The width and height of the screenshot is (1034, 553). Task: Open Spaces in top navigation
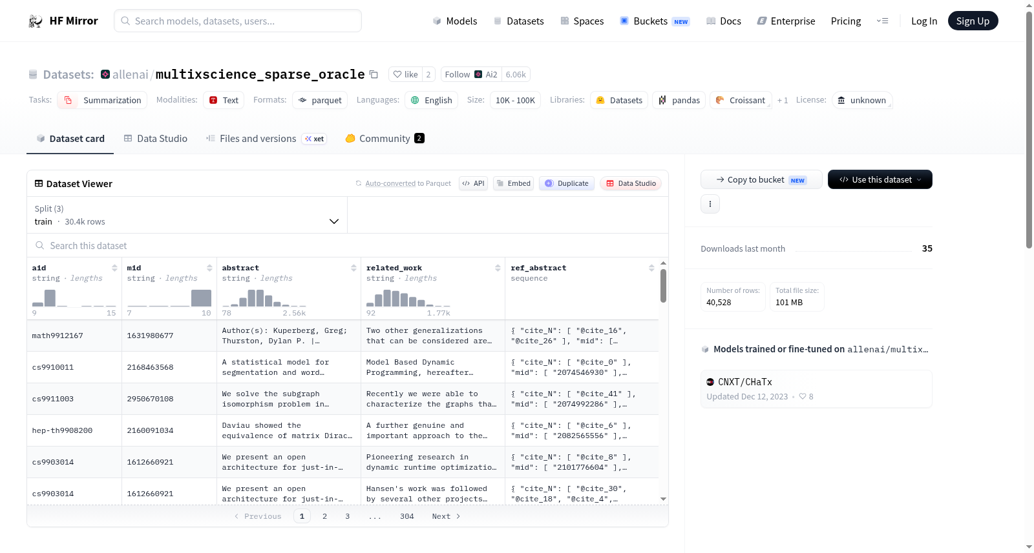pos(582,21)
